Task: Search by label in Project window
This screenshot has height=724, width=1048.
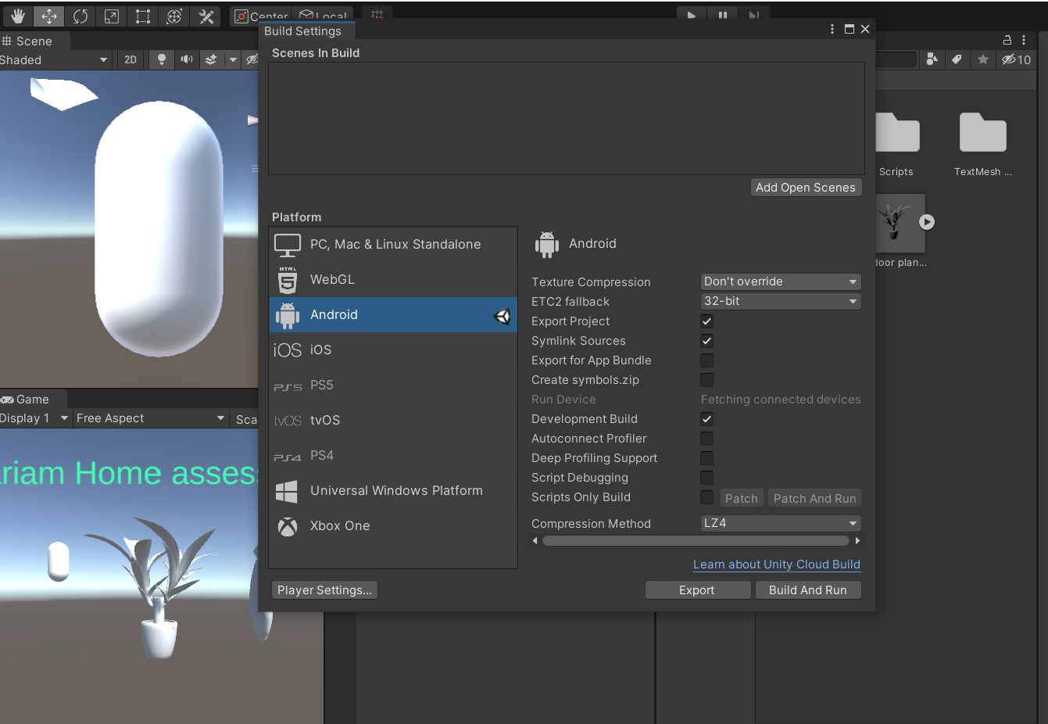Action: tap(957, 59)
